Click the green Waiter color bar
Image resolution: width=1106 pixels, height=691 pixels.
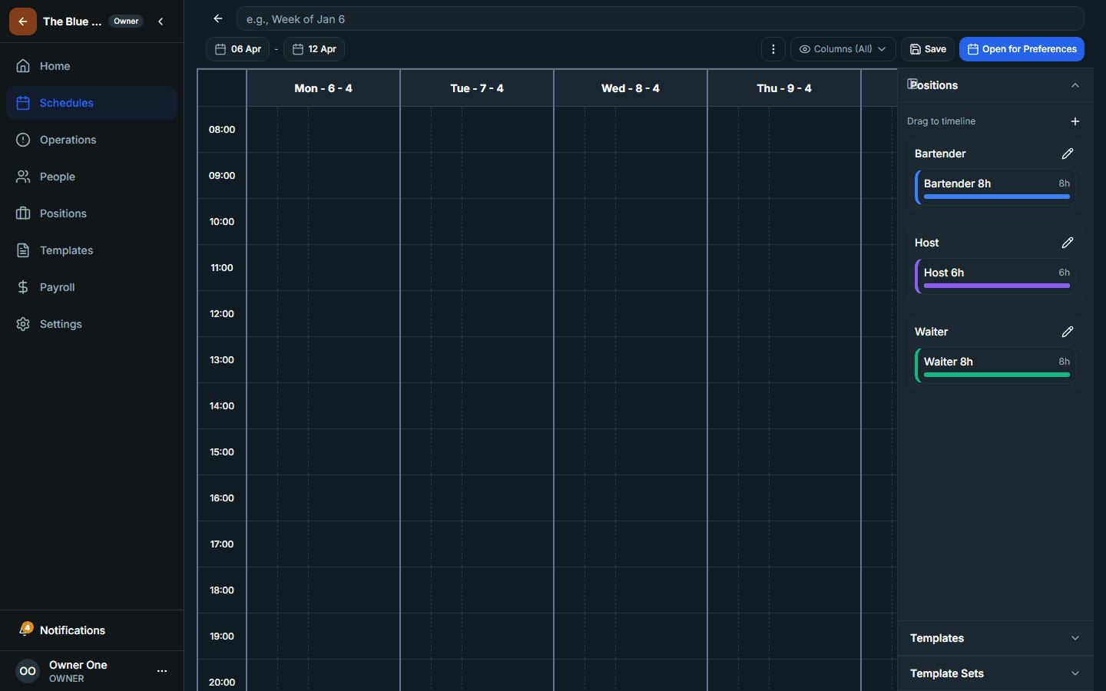[997, 375]
